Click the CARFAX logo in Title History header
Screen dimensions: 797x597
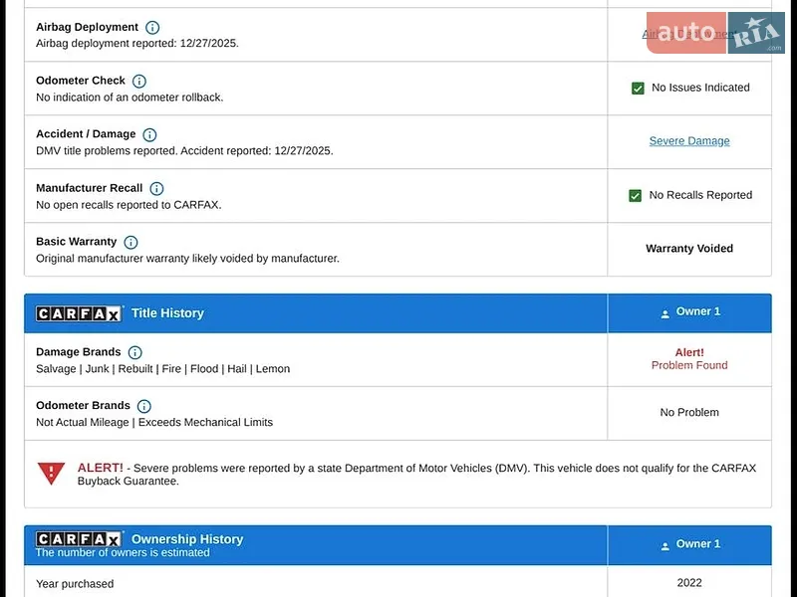coord(80,313)
